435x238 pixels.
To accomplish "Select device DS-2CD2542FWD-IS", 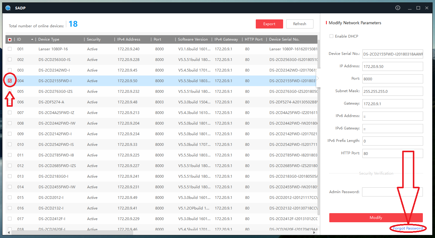I will [56, 144].
